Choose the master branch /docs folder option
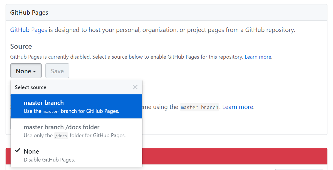Image resolution: width=333 pixels, height=170 pixels. pos(76,131)
